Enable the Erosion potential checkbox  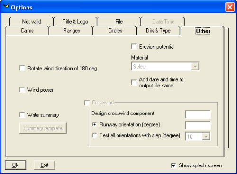[x=134, y=47]
